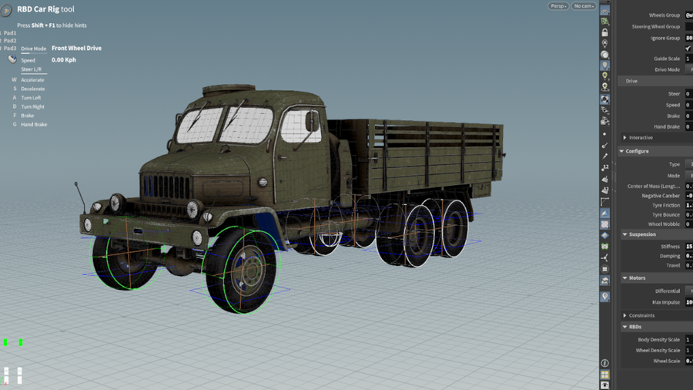Toggle the white sphere shading icon
This screenshot has width=693, height=390.
tap(604, 55)
